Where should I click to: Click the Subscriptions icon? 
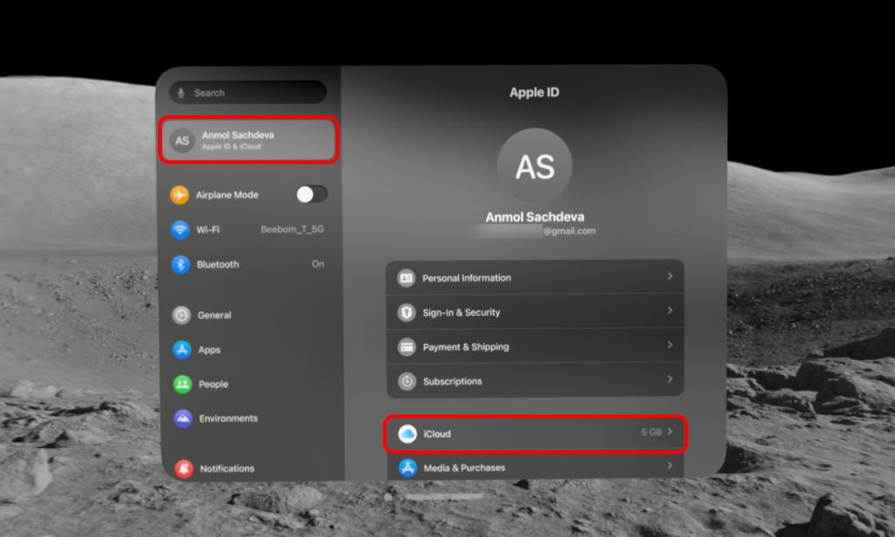407,381
